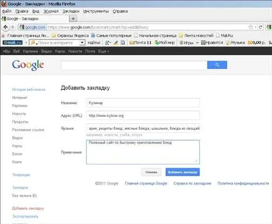
Task: Click the bookmark star in address bar
Action: (250, 27)
